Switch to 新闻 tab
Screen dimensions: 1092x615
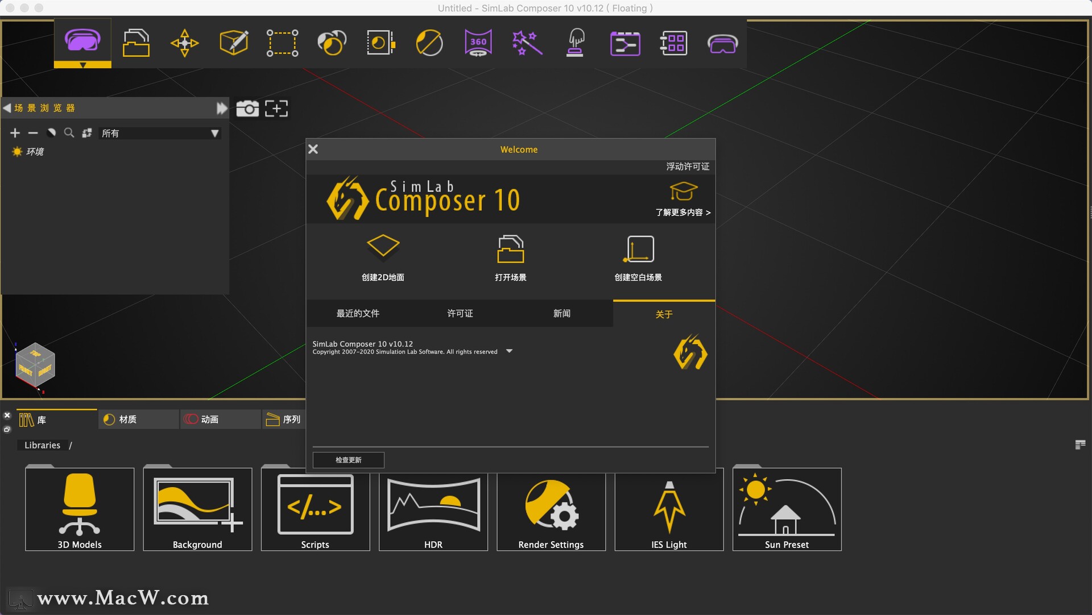tap(562, 314)
